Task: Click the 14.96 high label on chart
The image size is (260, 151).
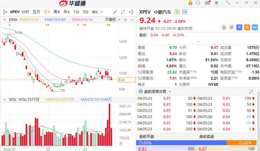Action: coord(18,33)
